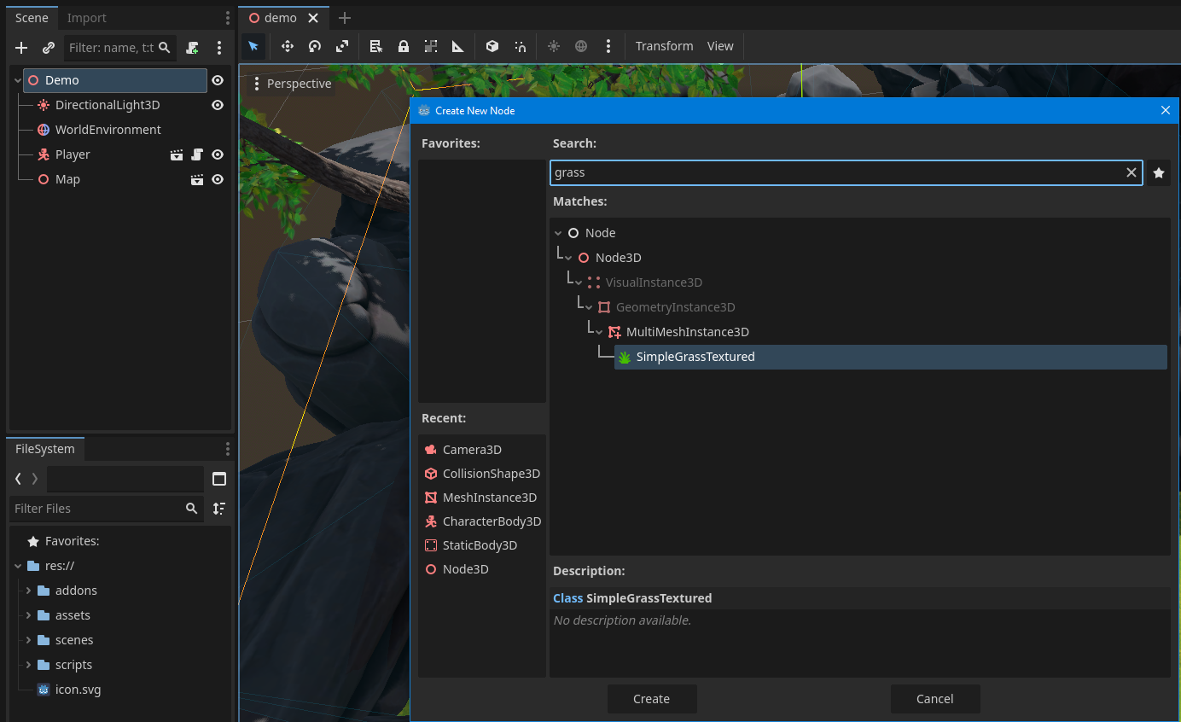This screenshot has height=722, width=1181.
Task: Expand the scenes folder in FileSystem
Action: (x=28, y=640)
